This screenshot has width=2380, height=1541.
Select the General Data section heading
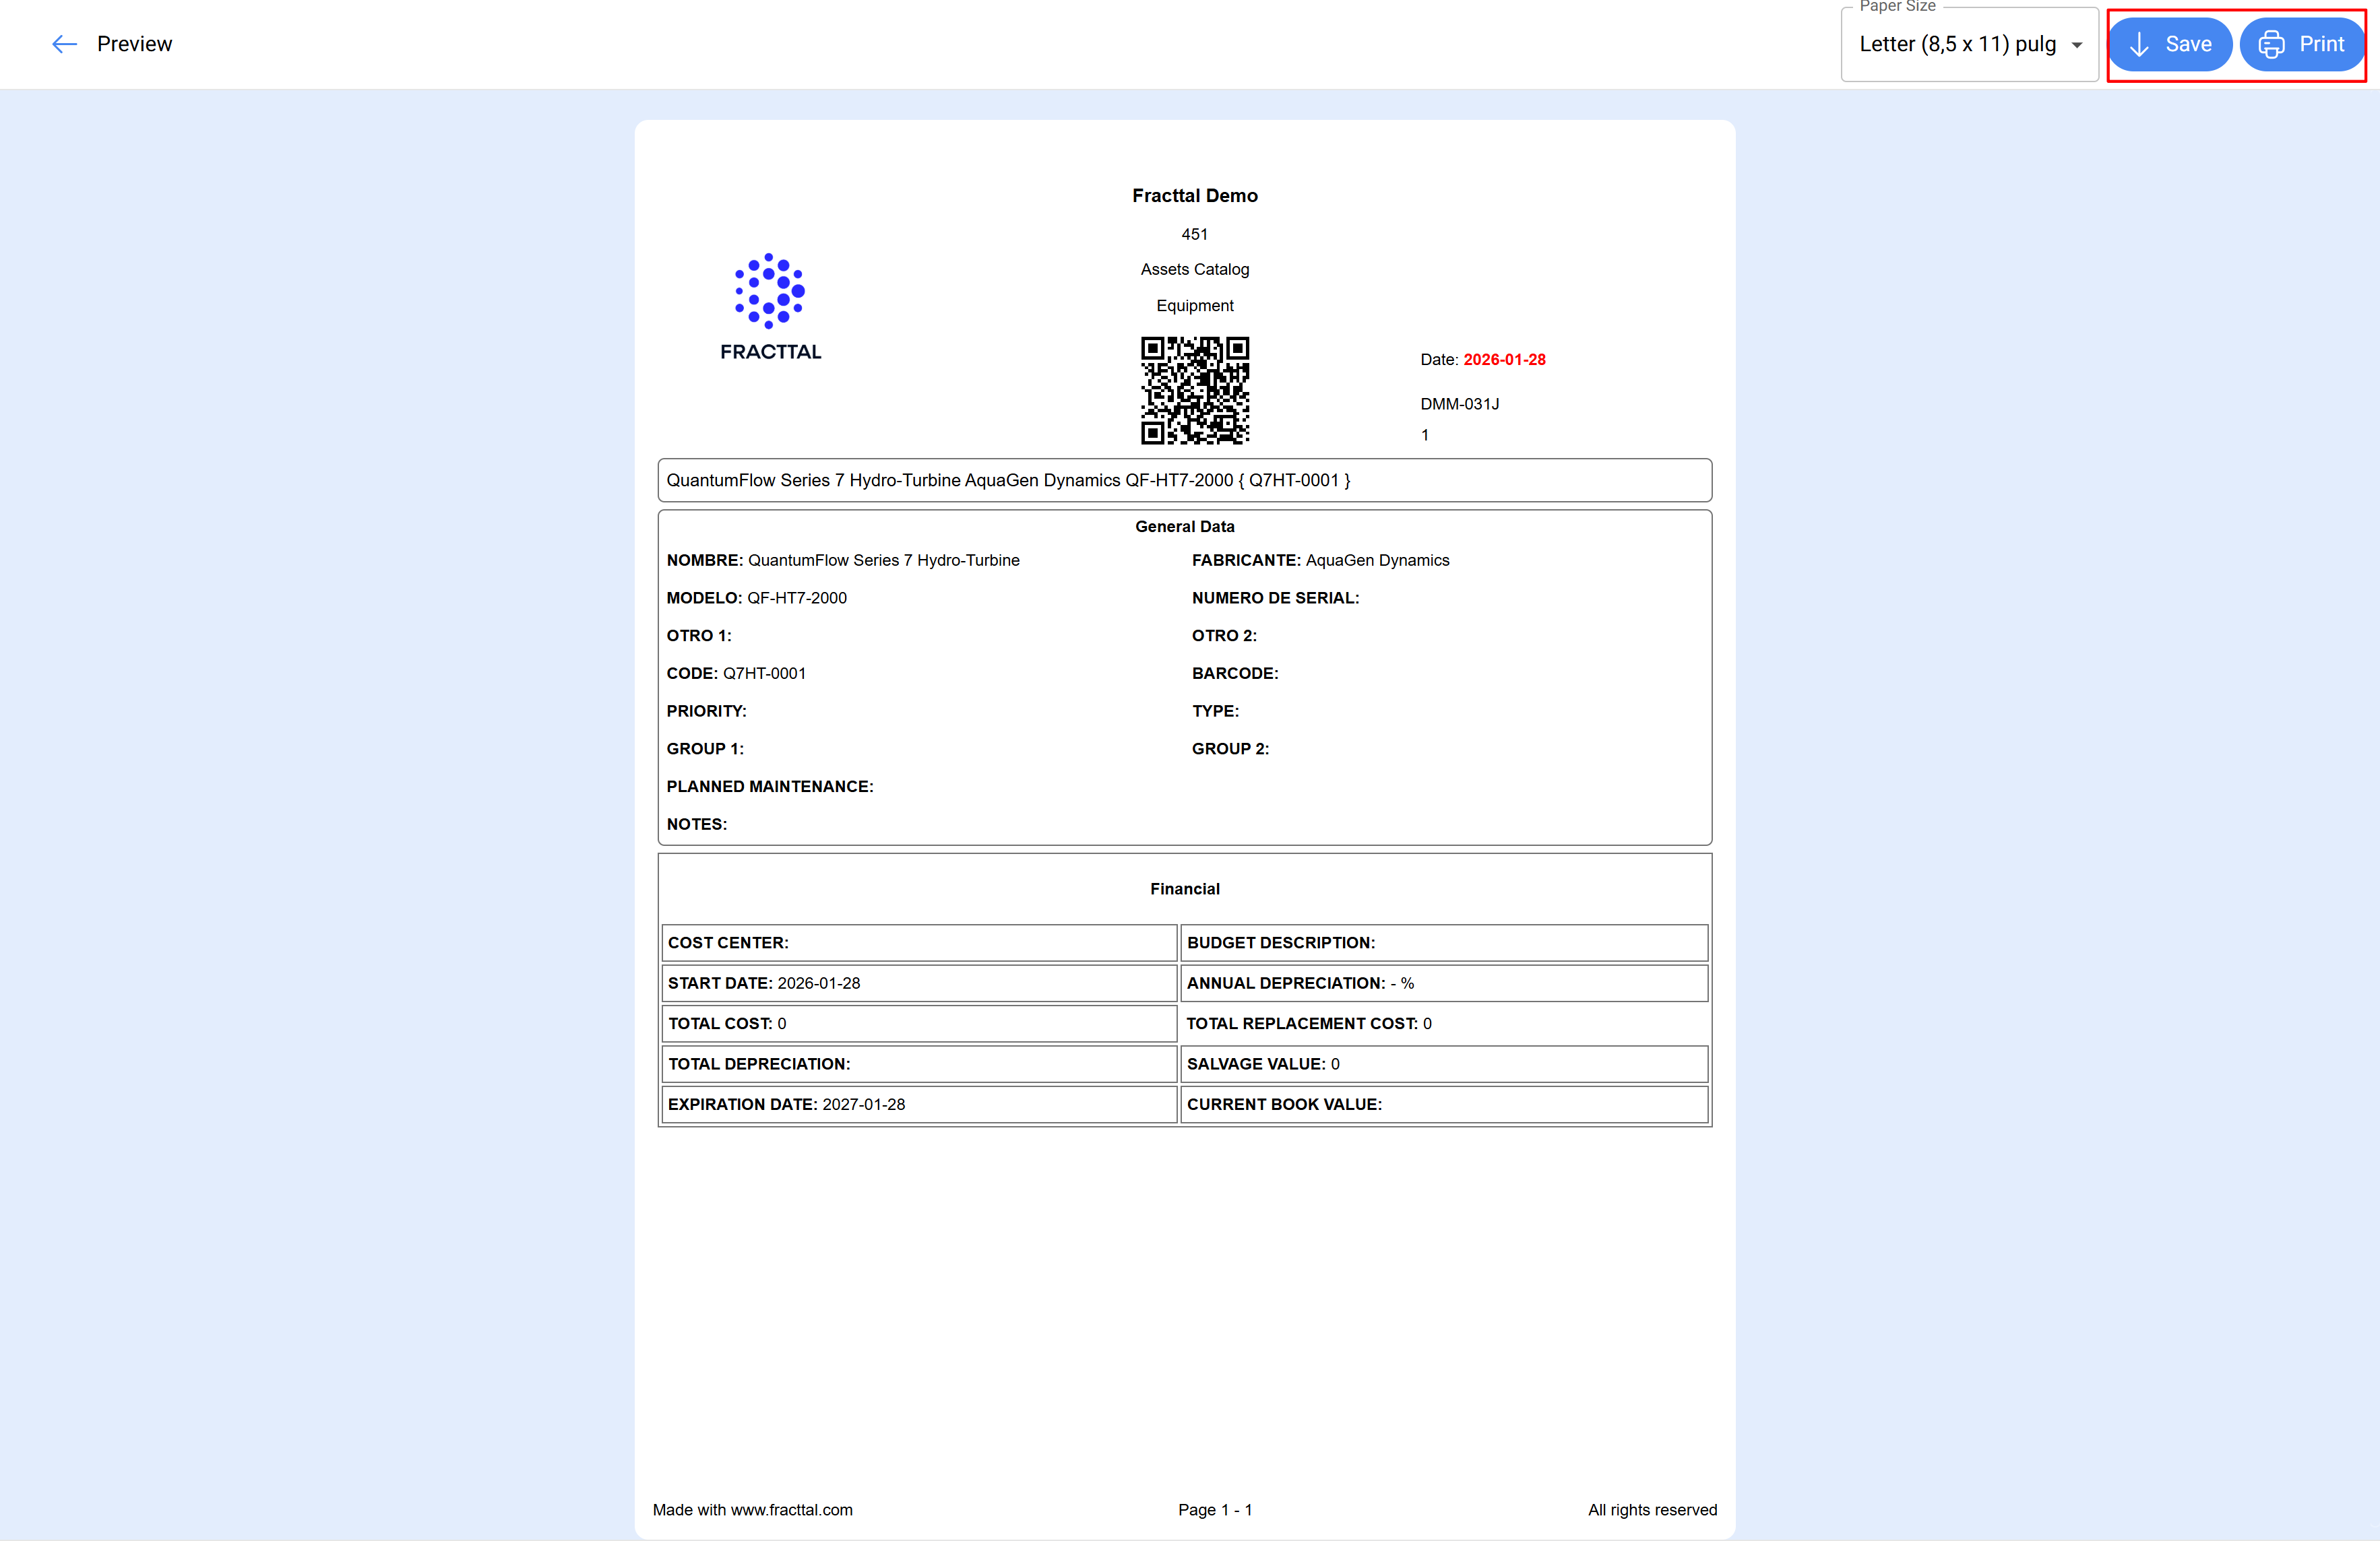[x=1184, y=527]
